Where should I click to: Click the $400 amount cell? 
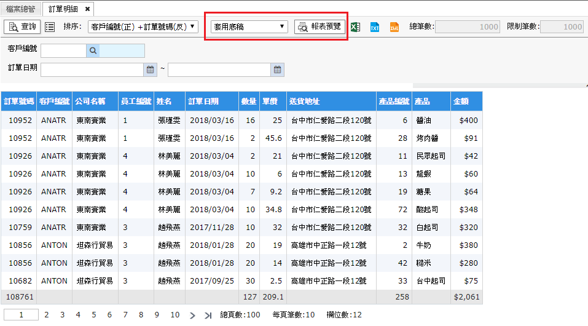pos(466,121)
